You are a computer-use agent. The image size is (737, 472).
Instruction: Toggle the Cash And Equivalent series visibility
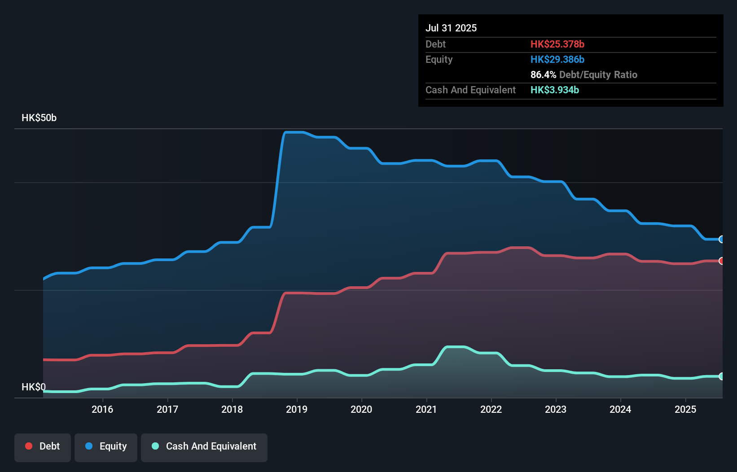click(204, 447)
